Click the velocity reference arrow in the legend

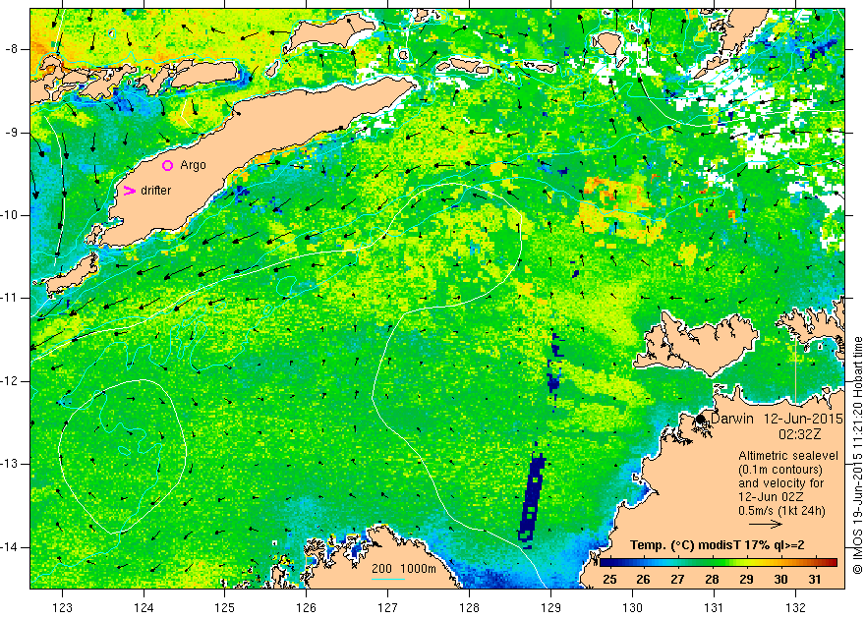[765, 525]
